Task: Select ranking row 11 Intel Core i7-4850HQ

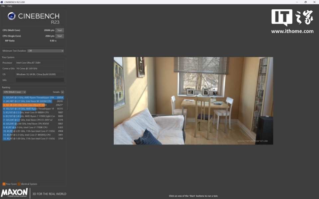Action: pos(33,135)
